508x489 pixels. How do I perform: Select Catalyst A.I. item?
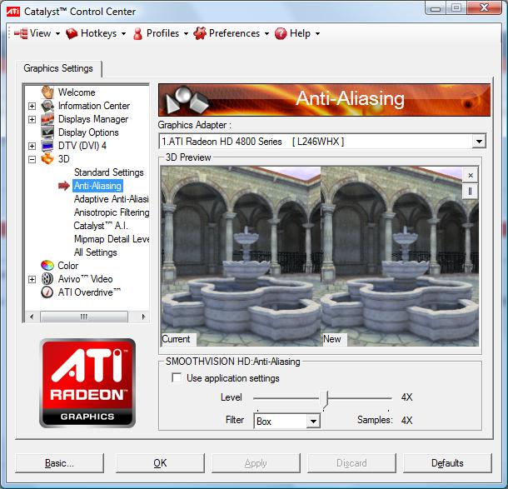coord(101,226)
